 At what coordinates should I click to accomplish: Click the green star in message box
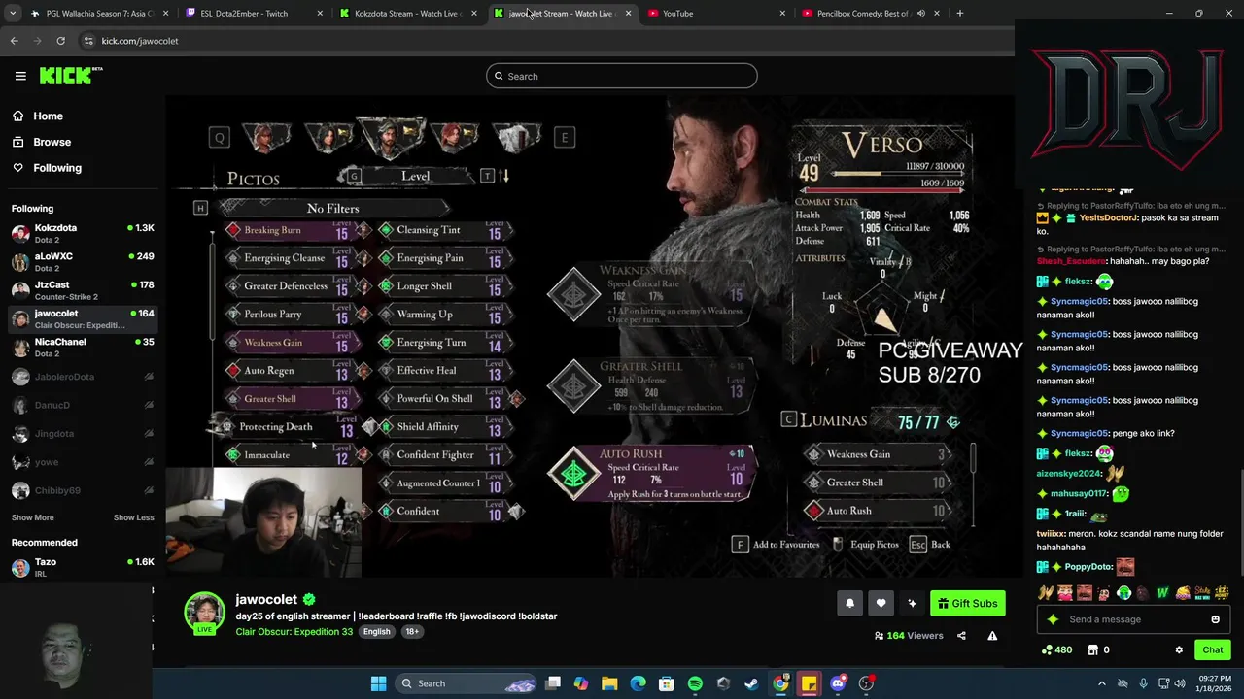(1053, 619)
